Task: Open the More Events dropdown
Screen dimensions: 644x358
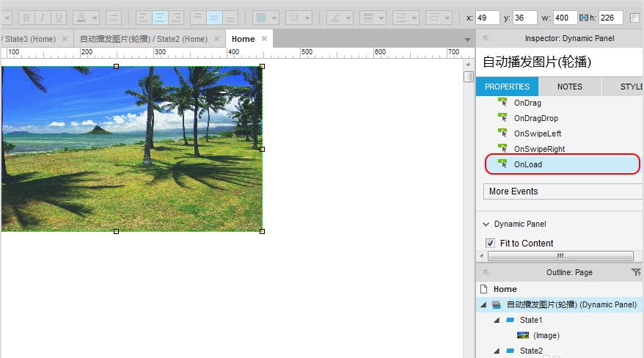Action: 563,191
